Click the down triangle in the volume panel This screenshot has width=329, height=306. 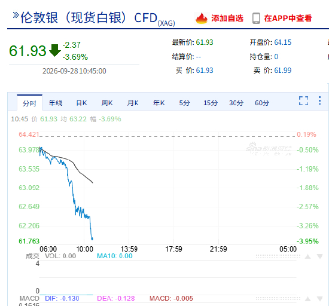[x=320, y=256]
